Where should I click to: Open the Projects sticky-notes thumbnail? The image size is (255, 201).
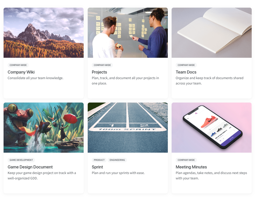[x=128, y=33]
